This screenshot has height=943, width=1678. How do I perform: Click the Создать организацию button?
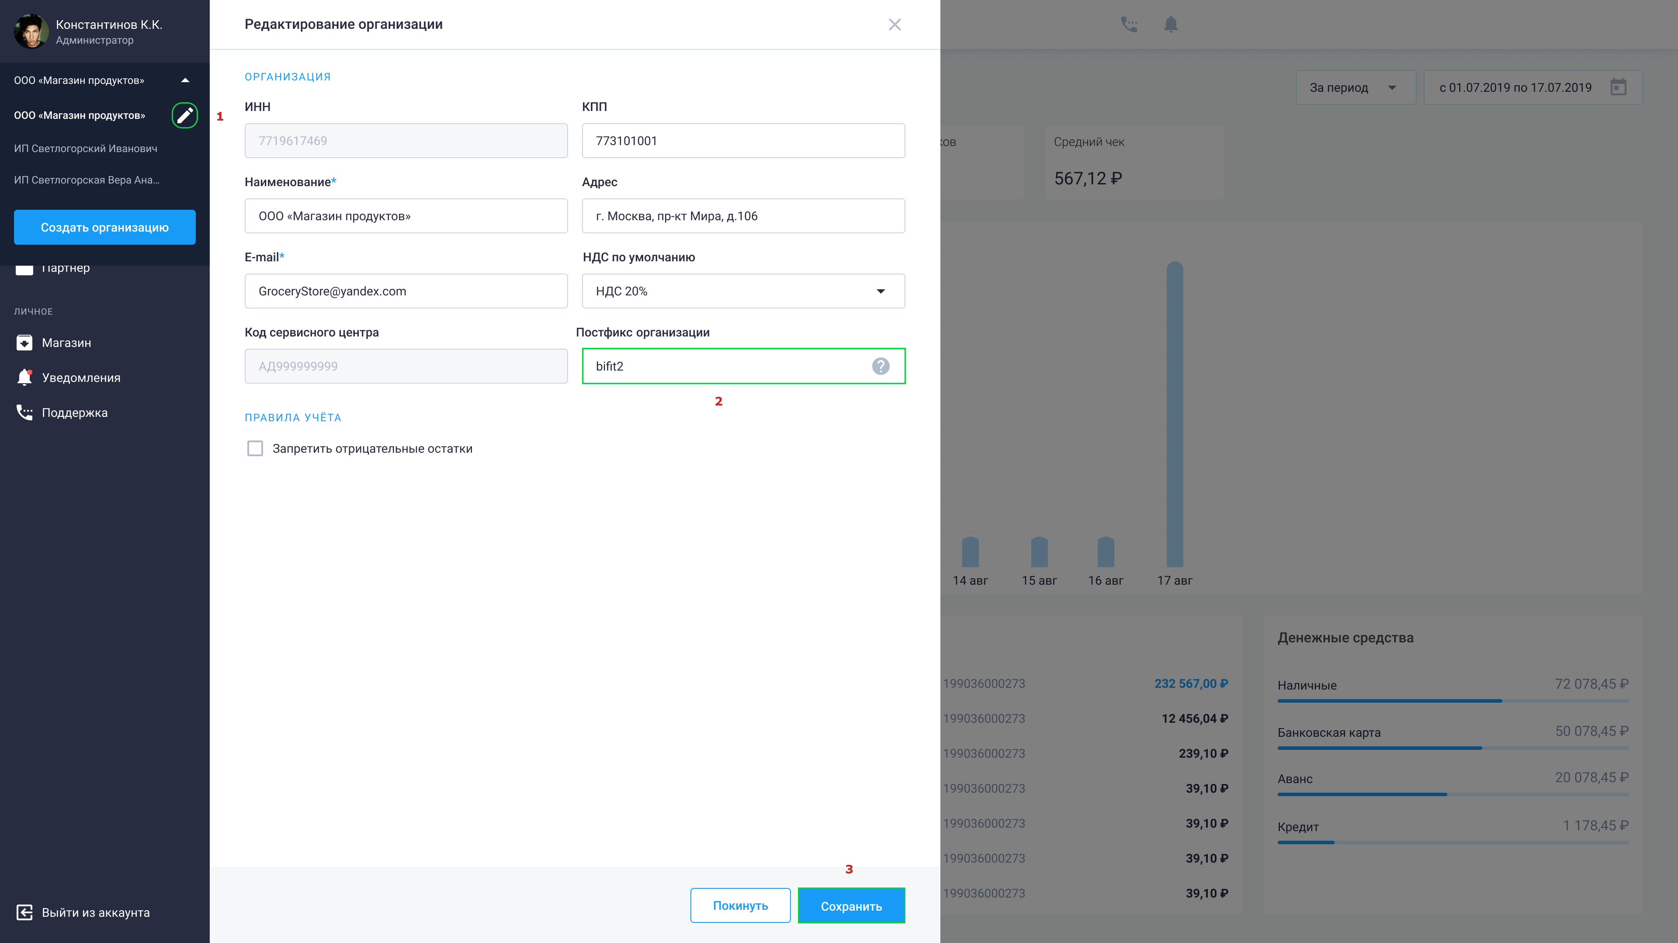pos(104,227)
